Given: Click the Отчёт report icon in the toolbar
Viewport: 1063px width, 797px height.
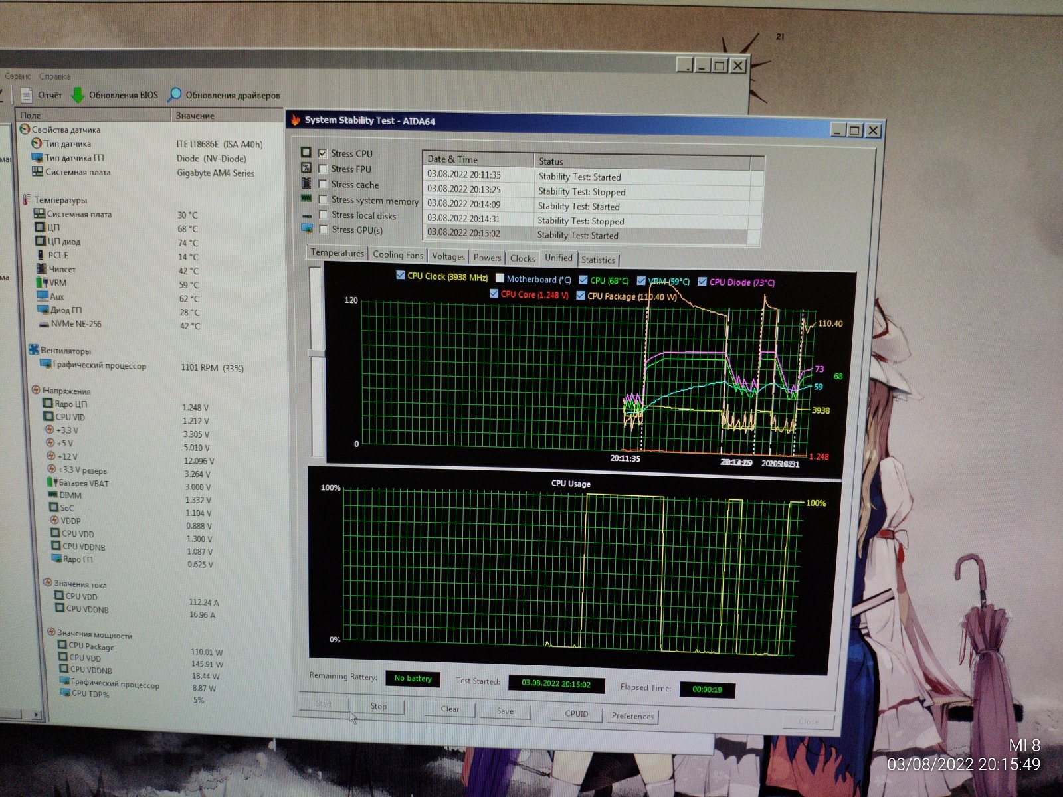Looking at the screenshot, I should pos(27,95).
